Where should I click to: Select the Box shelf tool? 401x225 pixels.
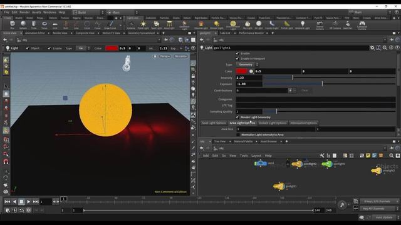coord(13,25)
